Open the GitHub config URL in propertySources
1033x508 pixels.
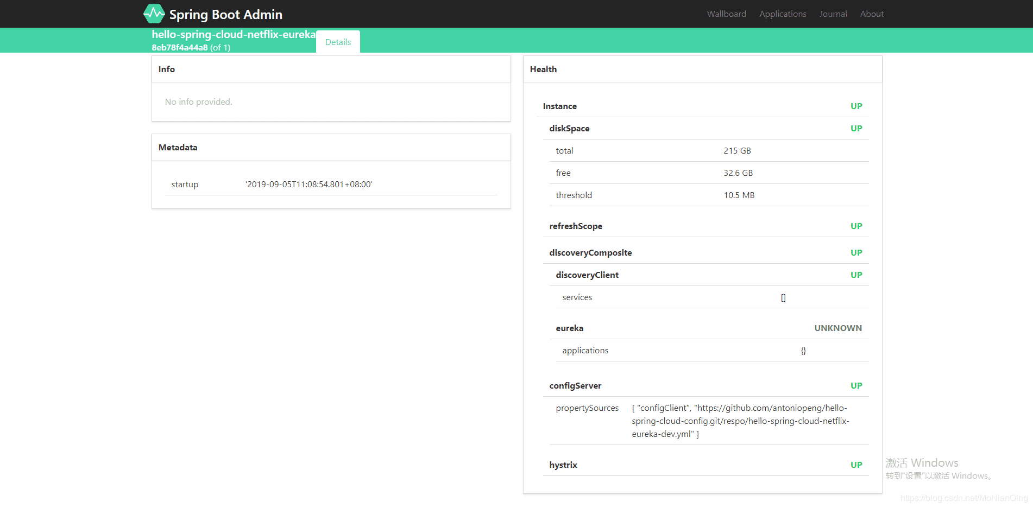click(x=740, y=421)
